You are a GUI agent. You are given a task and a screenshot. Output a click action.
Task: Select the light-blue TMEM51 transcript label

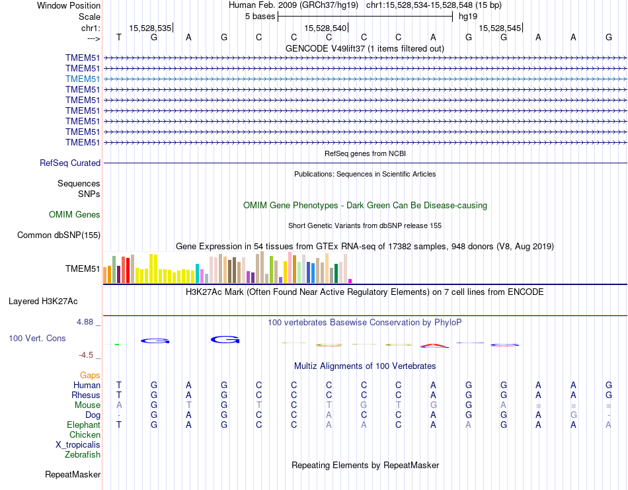click(x=83, y=79)
